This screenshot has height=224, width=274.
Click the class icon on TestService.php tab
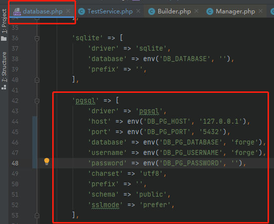[82, 11]
